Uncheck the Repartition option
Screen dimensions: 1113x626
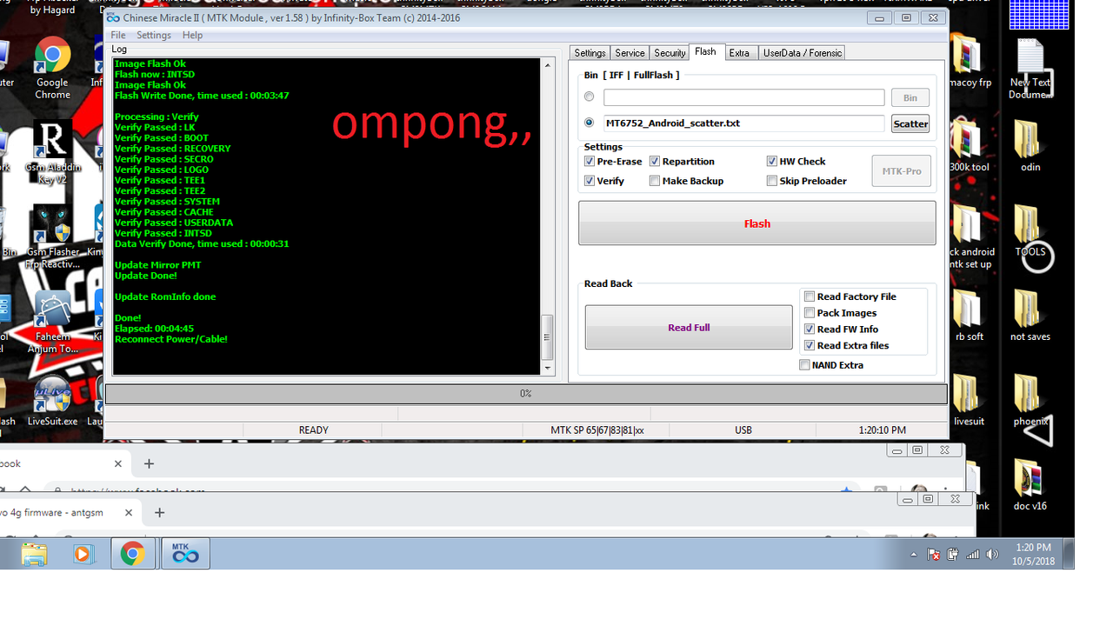tap(655, 162)
